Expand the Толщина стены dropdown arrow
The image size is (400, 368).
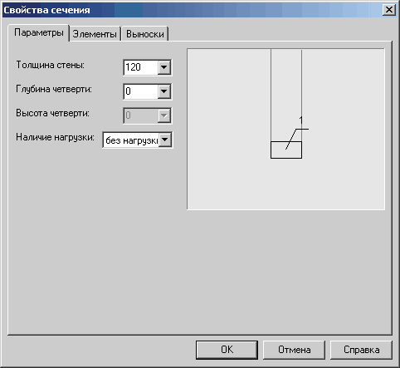tap(163, 67)
